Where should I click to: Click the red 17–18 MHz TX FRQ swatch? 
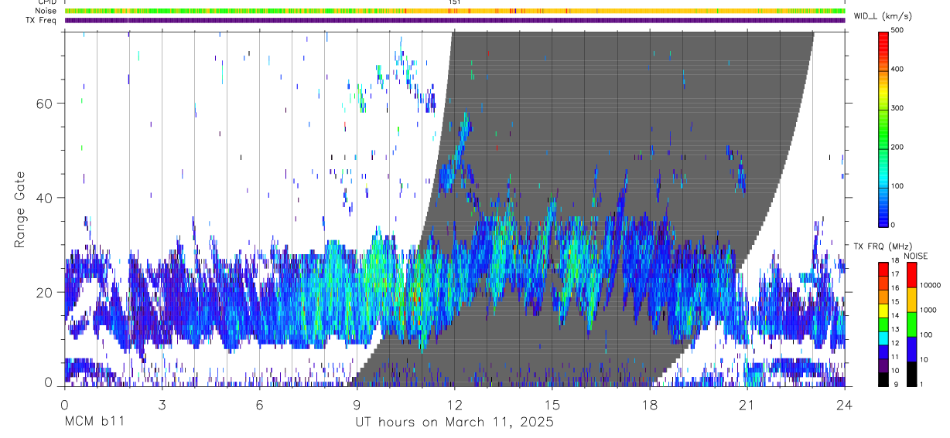click(883, 267)
